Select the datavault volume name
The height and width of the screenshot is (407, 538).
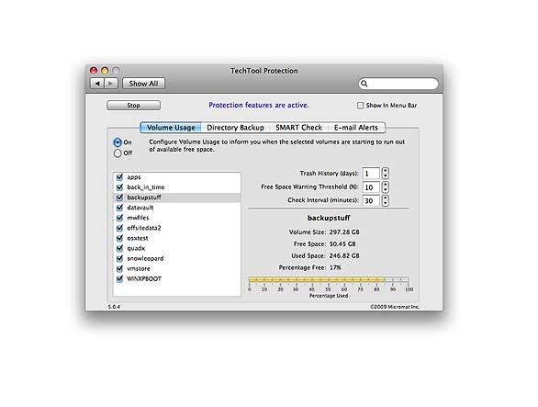pyautogui.click(x=140, y=208)
